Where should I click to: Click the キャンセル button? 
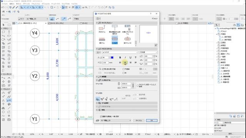[139, 120]
